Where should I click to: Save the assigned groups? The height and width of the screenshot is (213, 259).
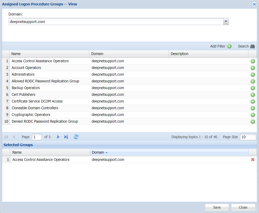point(217,207)
